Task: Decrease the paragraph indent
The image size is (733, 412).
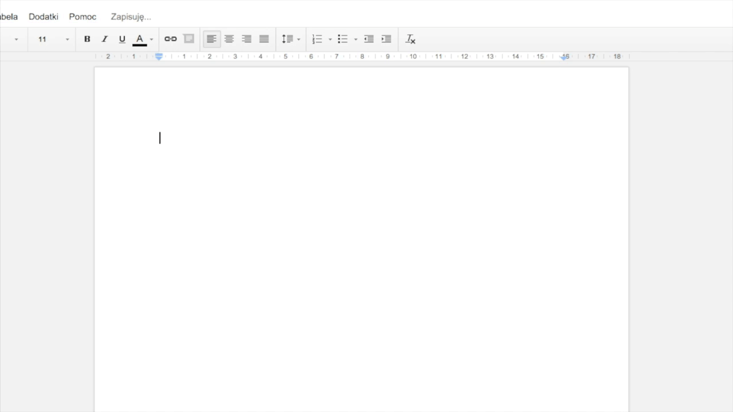Action: 369,39
